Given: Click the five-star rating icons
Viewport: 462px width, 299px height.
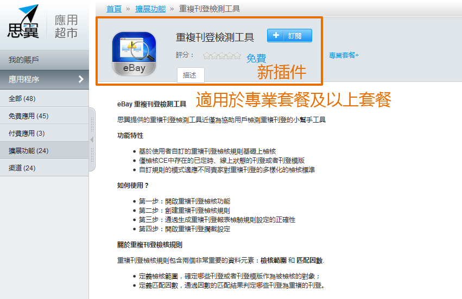Looking at the screenshot, I should pyautogui.click(x=222, y=55).
